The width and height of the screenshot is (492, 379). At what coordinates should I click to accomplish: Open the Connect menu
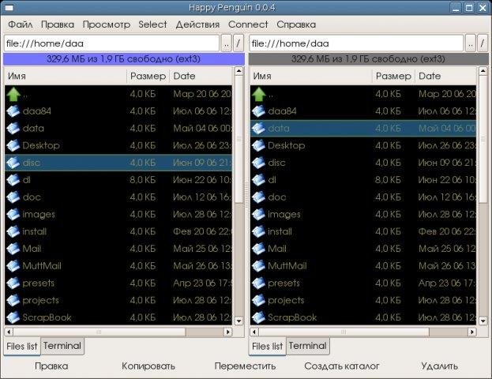(248, 24)
